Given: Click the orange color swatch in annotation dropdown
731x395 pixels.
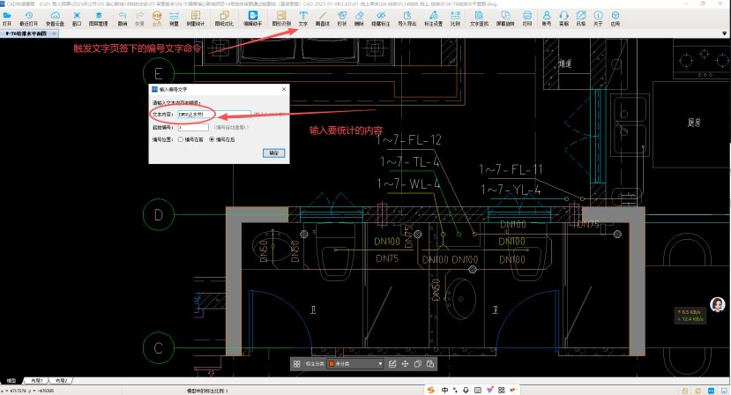Looking at the screenshot, I should click(332, 364).
